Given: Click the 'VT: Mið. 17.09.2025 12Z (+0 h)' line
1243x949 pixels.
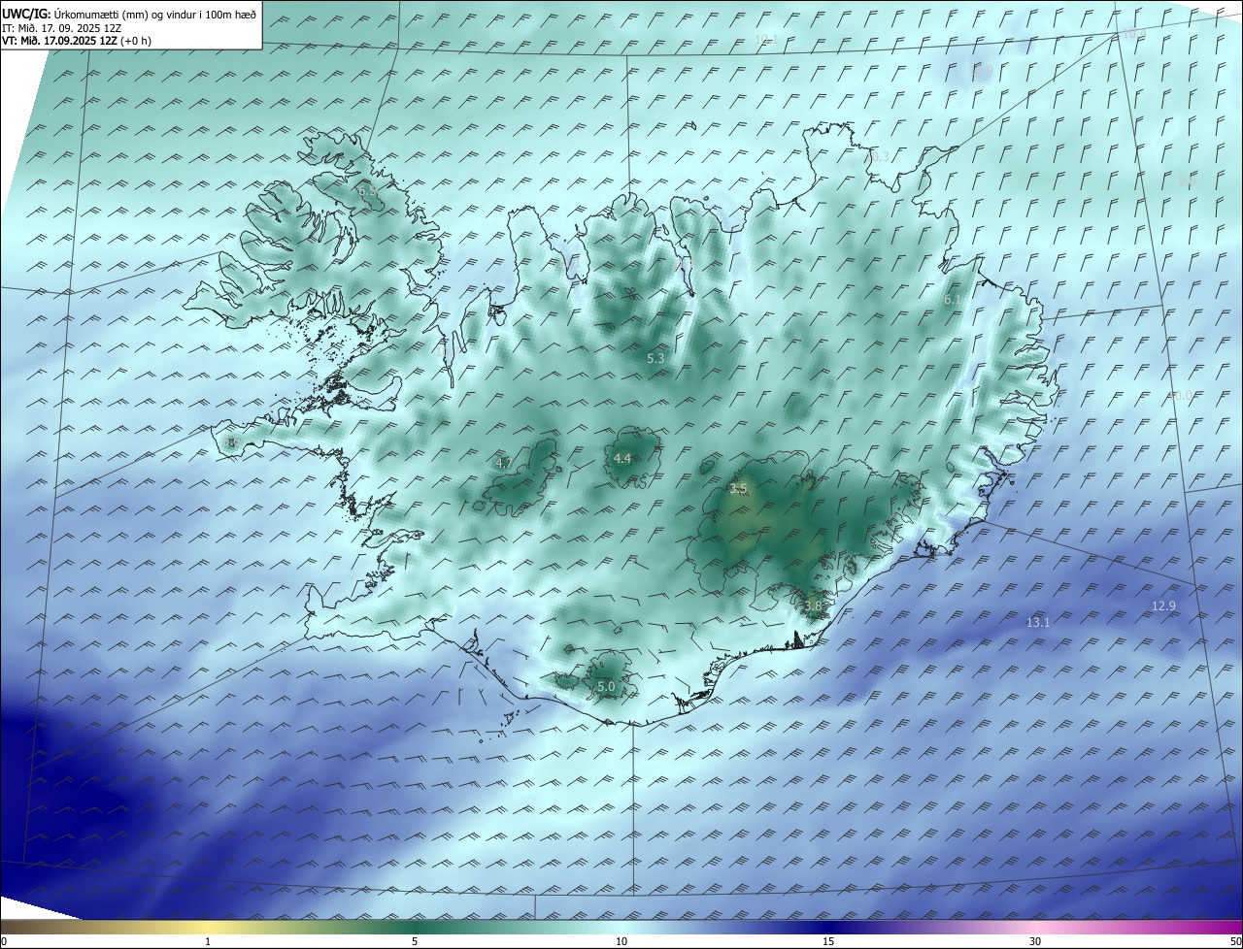Looking at the screenshot, I should click(x=76, y=41).
